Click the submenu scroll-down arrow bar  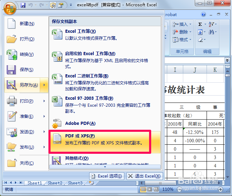[105, 167]
